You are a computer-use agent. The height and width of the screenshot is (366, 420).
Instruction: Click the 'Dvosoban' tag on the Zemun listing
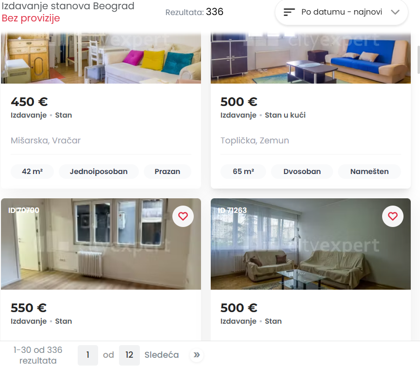pos(302,172)
